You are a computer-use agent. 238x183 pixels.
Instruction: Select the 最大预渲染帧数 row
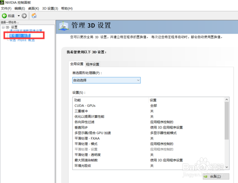148,160
